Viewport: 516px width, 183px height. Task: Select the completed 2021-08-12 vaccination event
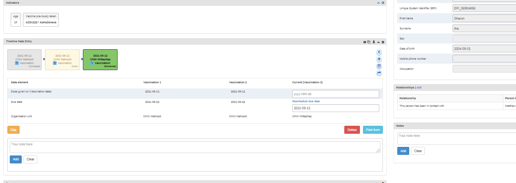pos(24,60)
